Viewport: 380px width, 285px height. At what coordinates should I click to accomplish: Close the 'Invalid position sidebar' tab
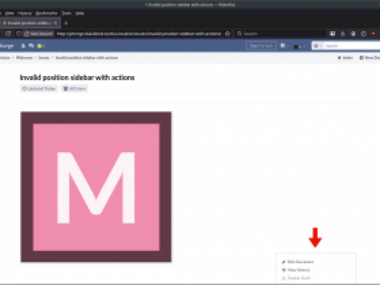pos(56,23)
